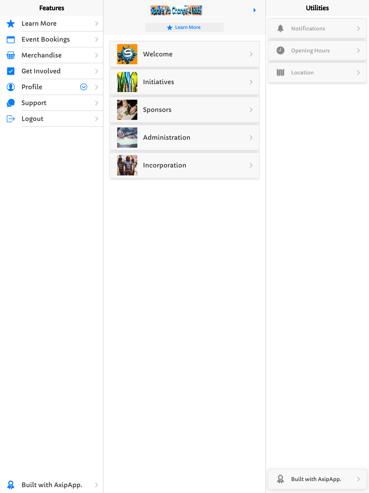Click the Profile menu label
The width and height of the screenshot is (369, 493).
coord(32,87)
